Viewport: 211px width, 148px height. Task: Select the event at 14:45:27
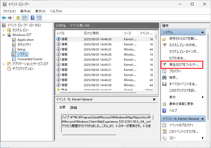(x=105, y=60)
